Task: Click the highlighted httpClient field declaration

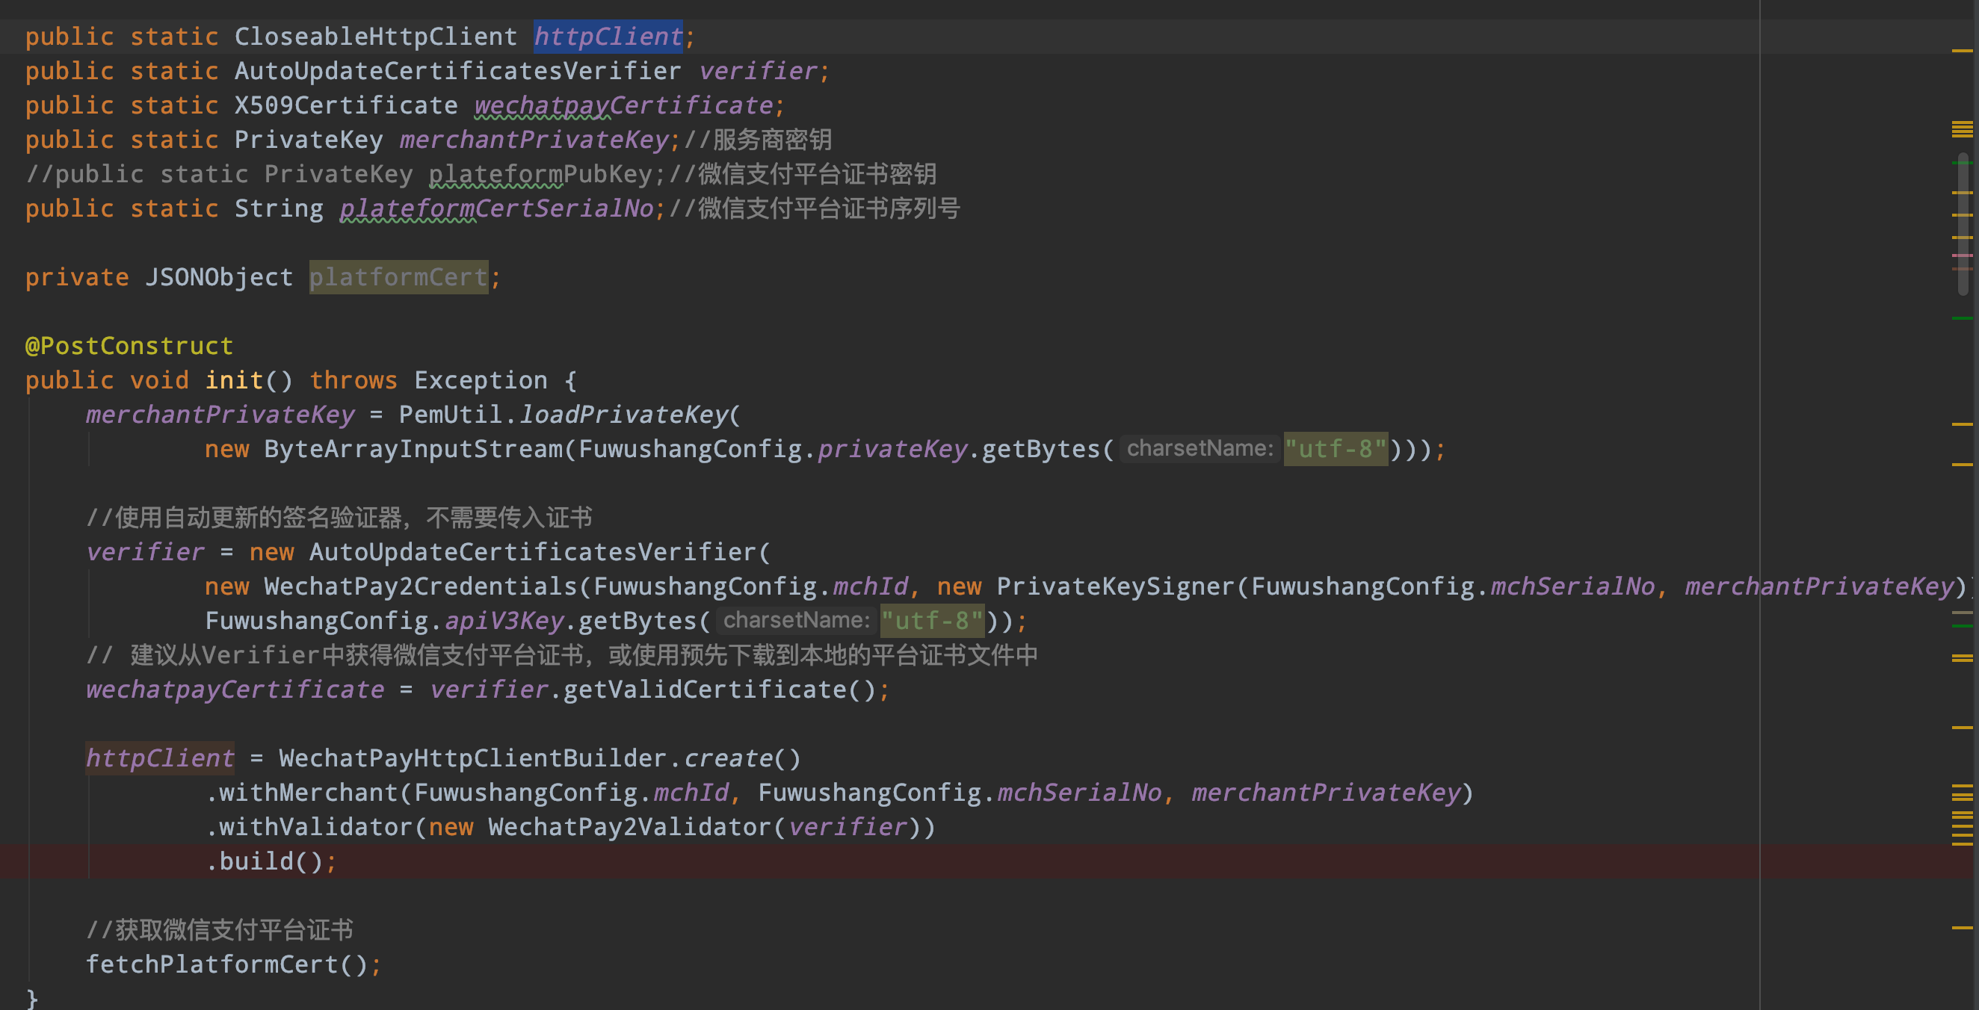Action: point(608,36)
